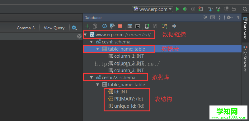Screen dimensions: 249x121
Task: Update project using VCS down-arrow icon
Action: 210,9
